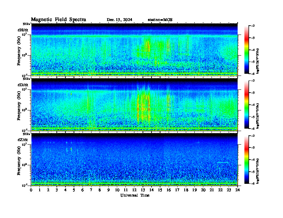Click hour tick label "20" on time axis
Viewport: 283px width, 218px height.
click(x=203, y=190)
